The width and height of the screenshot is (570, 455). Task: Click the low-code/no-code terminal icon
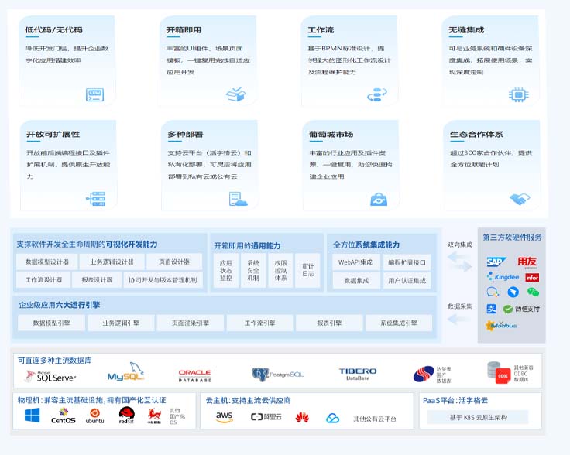94,95
